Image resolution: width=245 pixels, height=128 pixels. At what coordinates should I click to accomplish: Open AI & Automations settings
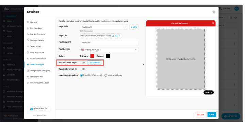38,58
